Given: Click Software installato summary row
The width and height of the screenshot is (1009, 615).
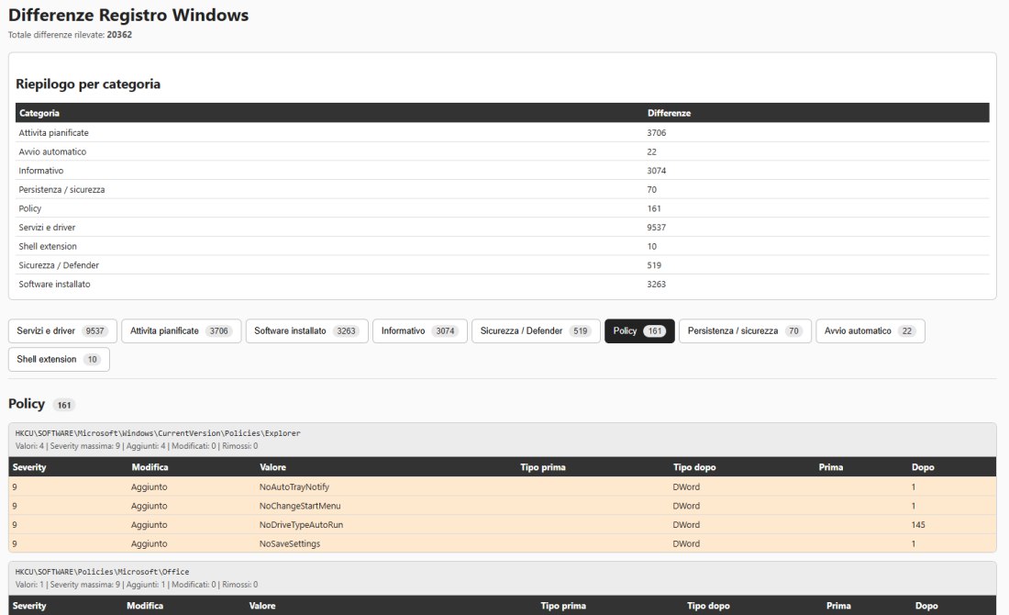Looking at the screenshot, I should tap(502, 284).
